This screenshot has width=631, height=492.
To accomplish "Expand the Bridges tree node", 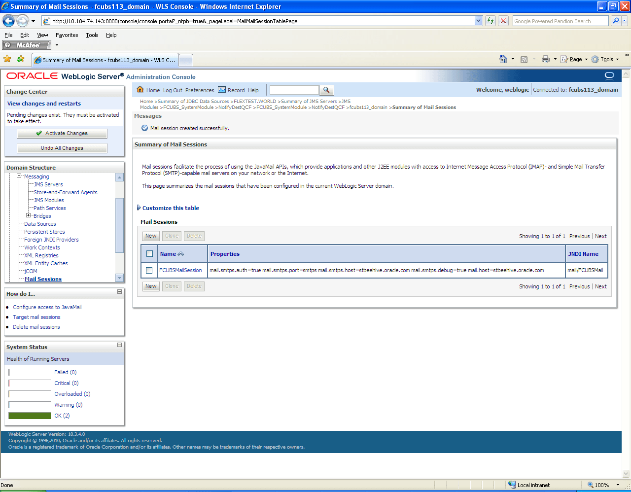I will coord(29,215).
